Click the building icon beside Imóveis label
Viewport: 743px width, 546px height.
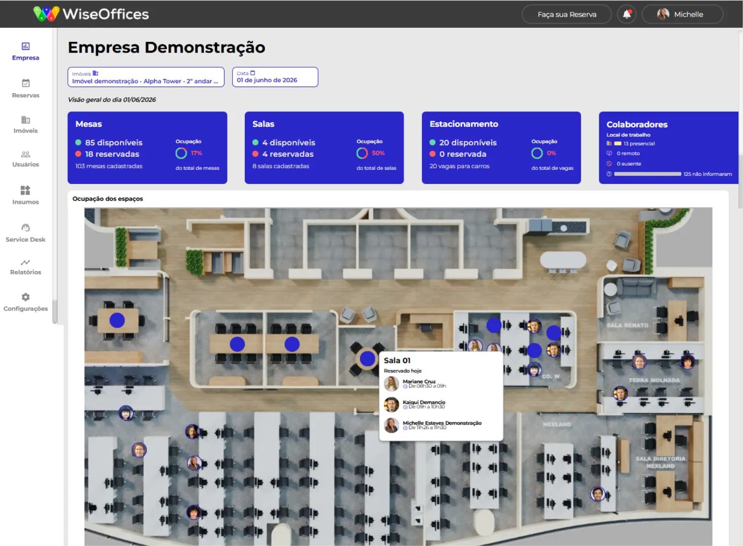pos(96,74)
